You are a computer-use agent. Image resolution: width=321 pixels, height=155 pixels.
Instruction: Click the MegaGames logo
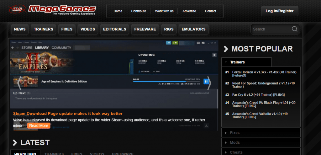(52, 10)
